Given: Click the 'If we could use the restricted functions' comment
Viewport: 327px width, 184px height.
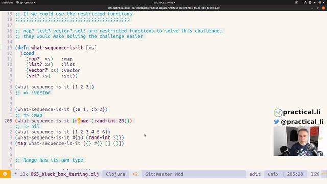Looking at the screenshot, I should [74, 14].
